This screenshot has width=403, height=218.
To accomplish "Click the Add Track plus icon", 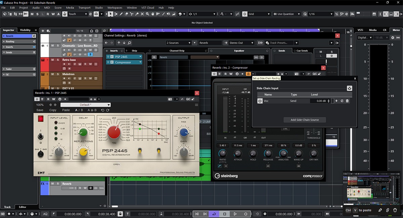I will pyautogui.click(x=43, y=31).
